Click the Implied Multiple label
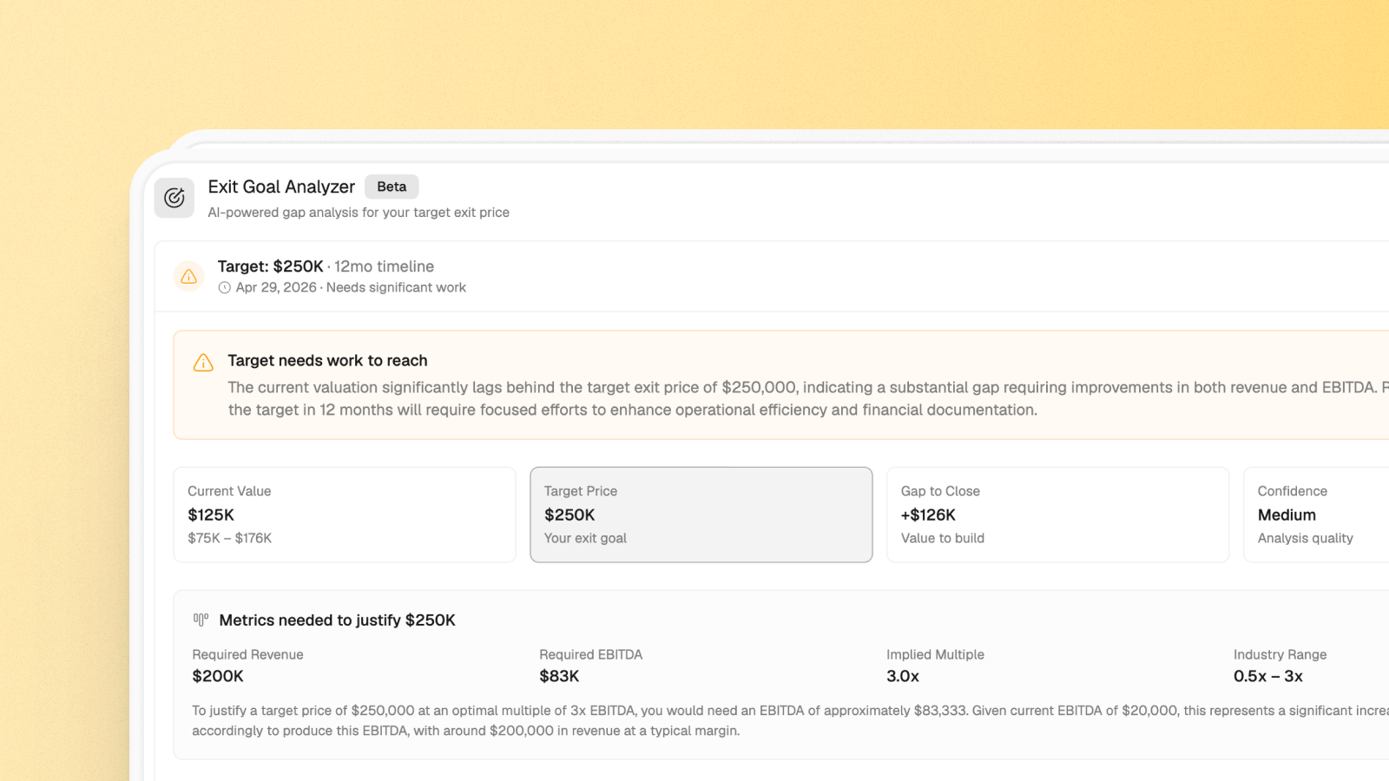 point(935,654)
